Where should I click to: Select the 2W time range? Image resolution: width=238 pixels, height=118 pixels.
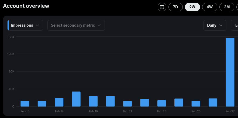point(192,7)
